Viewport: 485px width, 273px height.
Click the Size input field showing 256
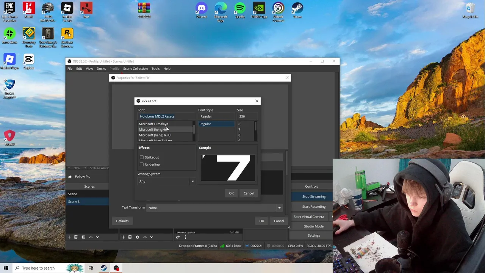tap(247, 116)
